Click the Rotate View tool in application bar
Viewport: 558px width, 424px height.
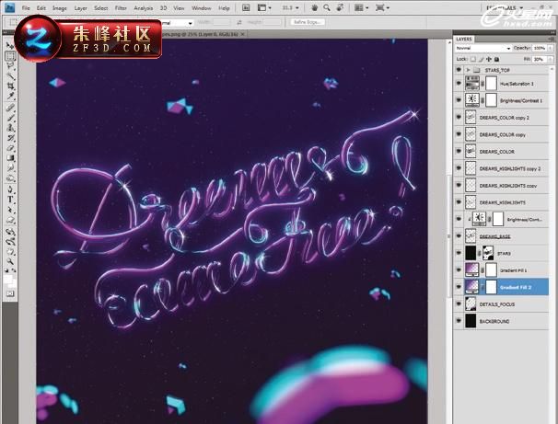click(340, 7)
